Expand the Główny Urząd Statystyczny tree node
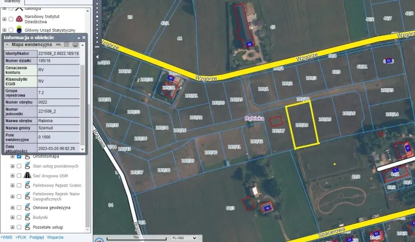The image size is (415, 242). (4, 30)
